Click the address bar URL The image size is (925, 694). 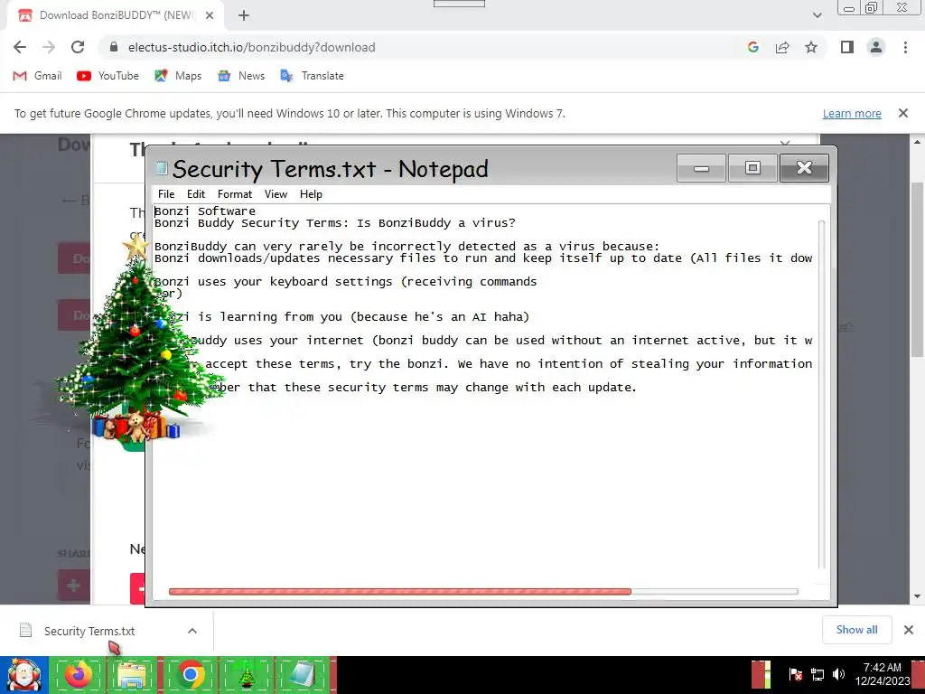click(251, 47)
